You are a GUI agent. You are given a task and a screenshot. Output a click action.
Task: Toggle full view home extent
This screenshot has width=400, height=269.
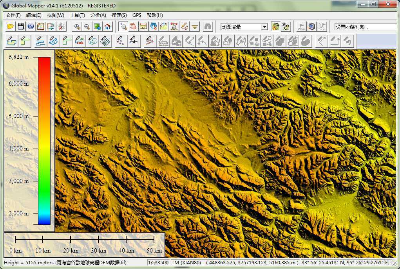point(108,27)
